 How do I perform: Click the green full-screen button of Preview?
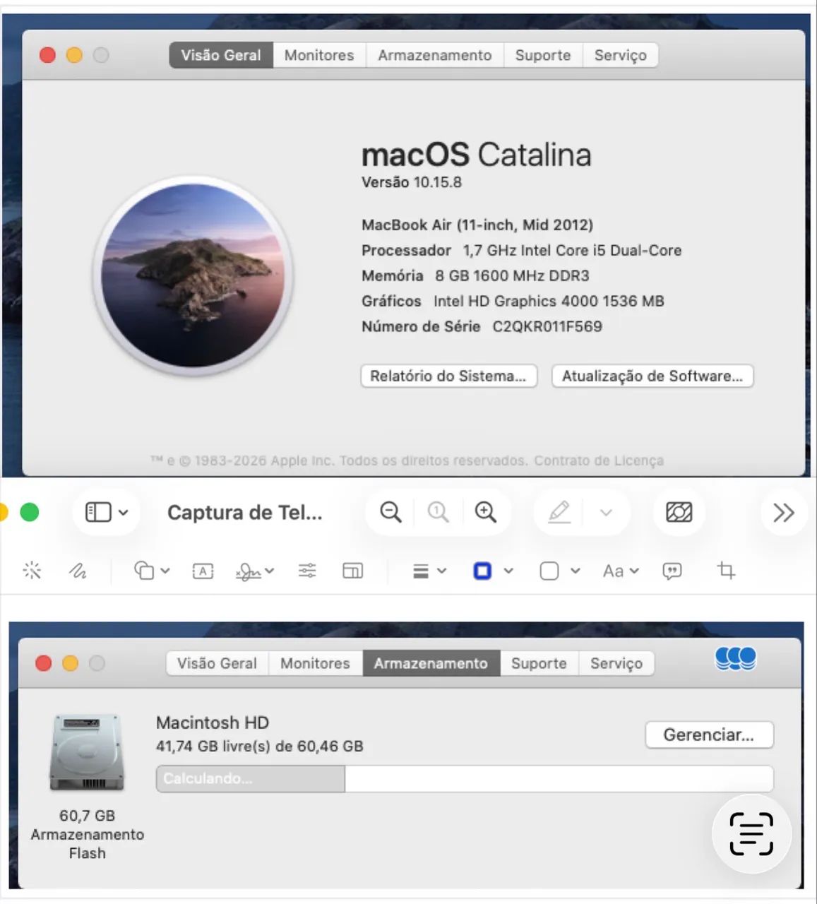30,512
